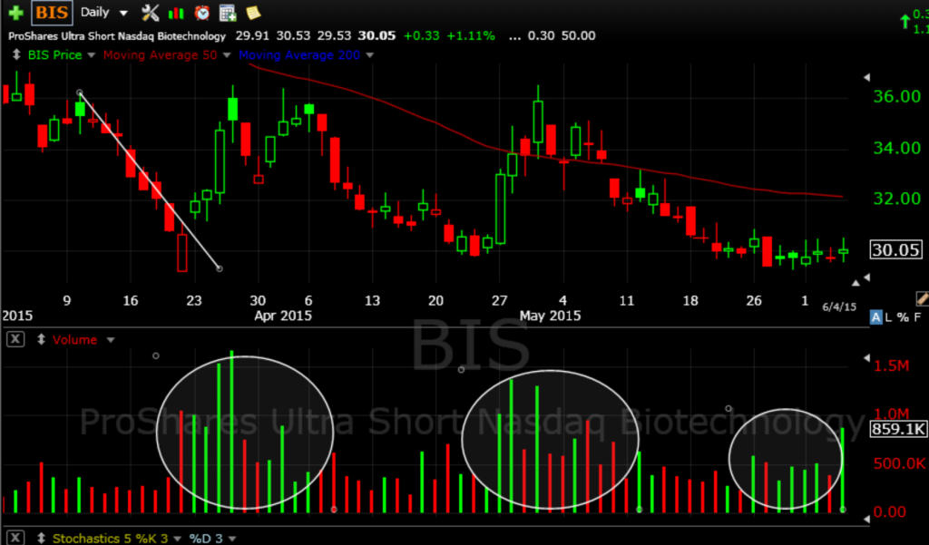Select the Daily timeframe label

click(x=94, y=13)
